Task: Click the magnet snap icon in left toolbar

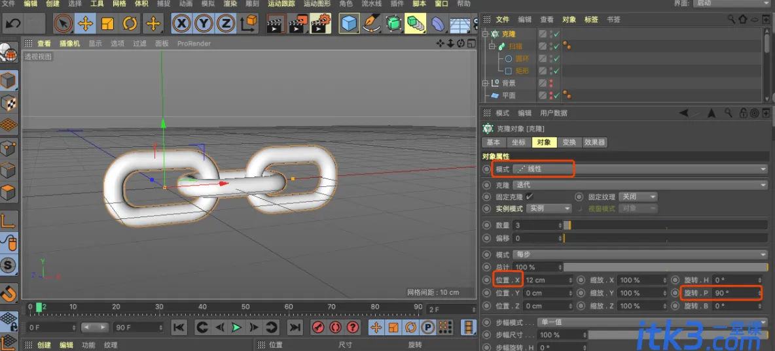Action: coord(9,293)
